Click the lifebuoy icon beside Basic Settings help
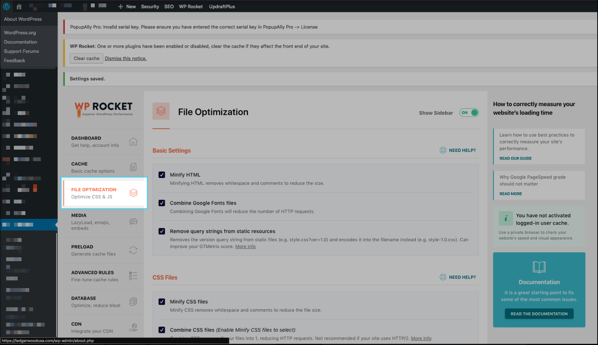Screen dimensions: 598x345 point(443,150)
